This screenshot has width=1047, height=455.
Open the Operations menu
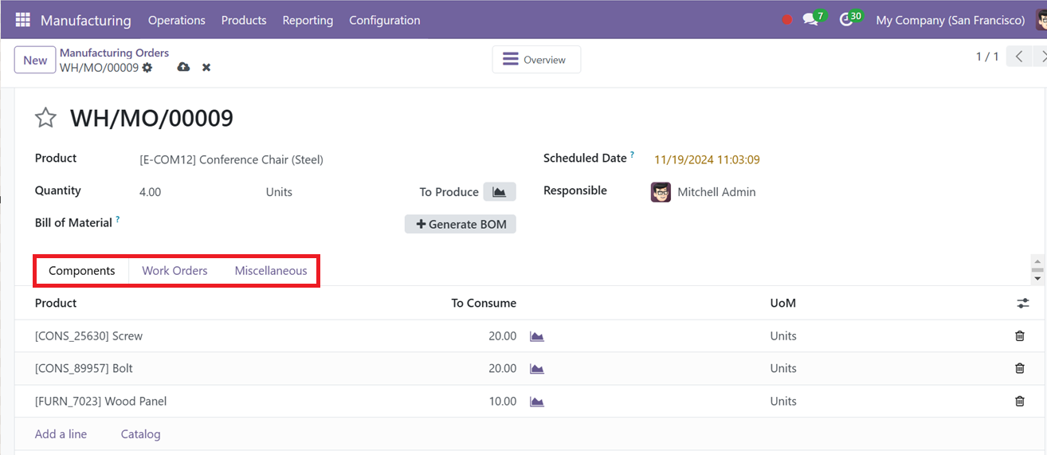(177, 20)
